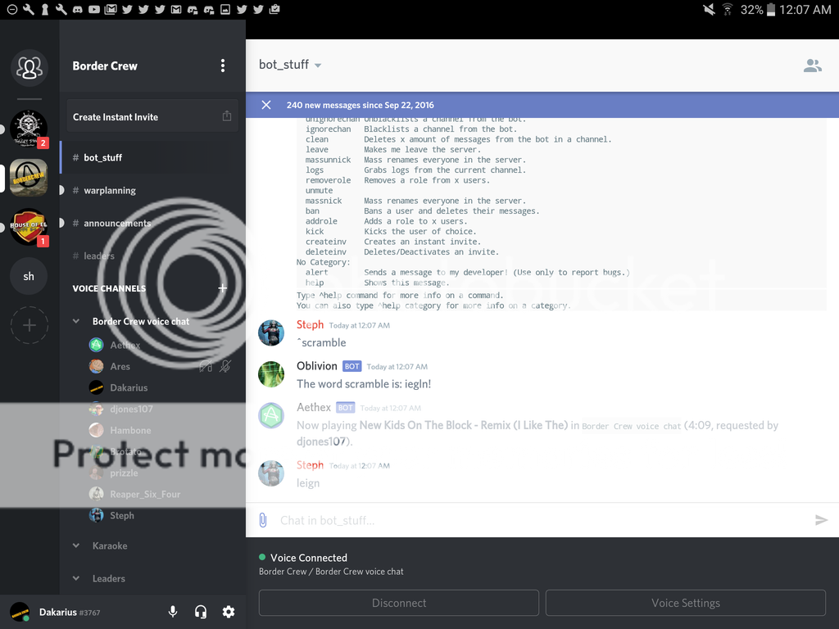The height and width of the screenshot is (629, 839).
Task: Toggle microphone mute
Action: 173,612
